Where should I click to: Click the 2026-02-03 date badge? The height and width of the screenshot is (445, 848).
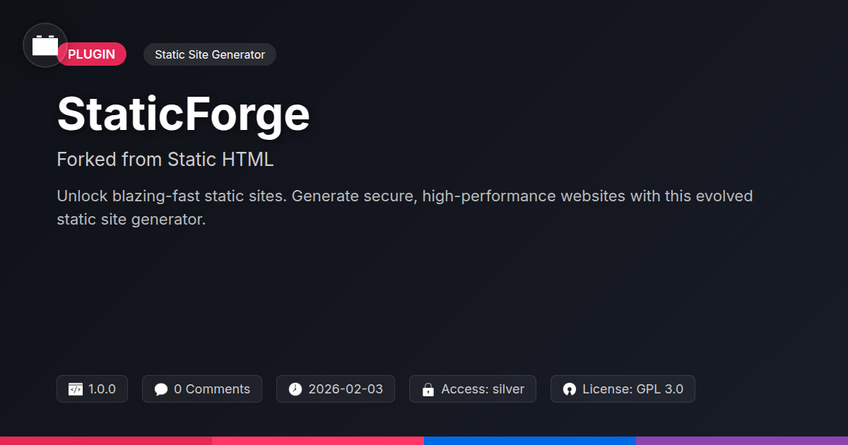pyautogui.click(x=336, y=389)
